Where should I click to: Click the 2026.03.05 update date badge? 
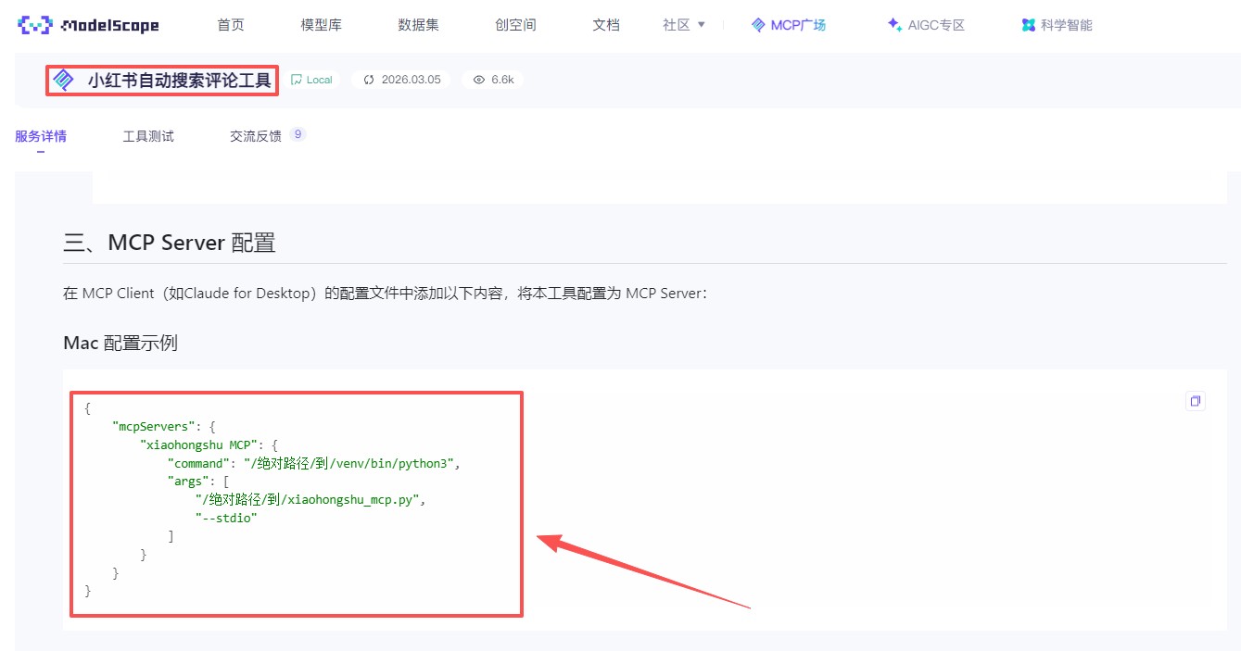[x=401, y=80]
